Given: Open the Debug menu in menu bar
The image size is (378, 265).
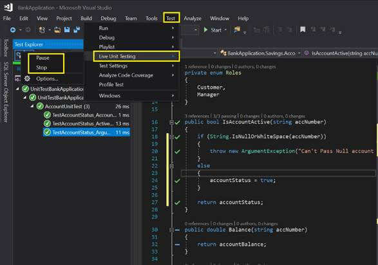Looking at the screenshot, I should 108,18.
